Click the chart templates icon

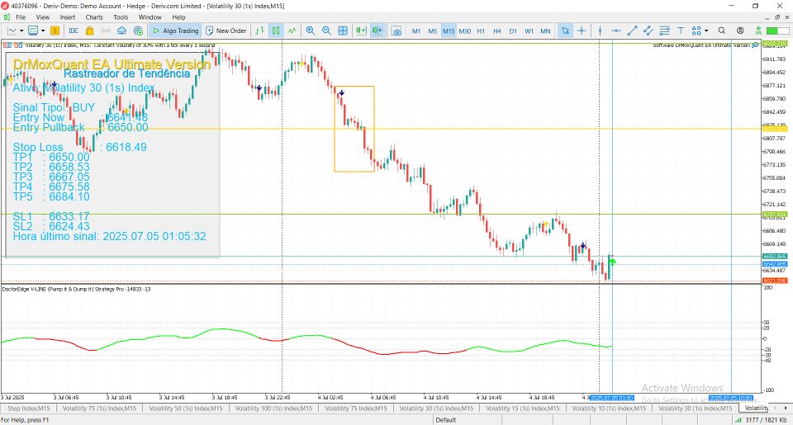coord(33,31)
